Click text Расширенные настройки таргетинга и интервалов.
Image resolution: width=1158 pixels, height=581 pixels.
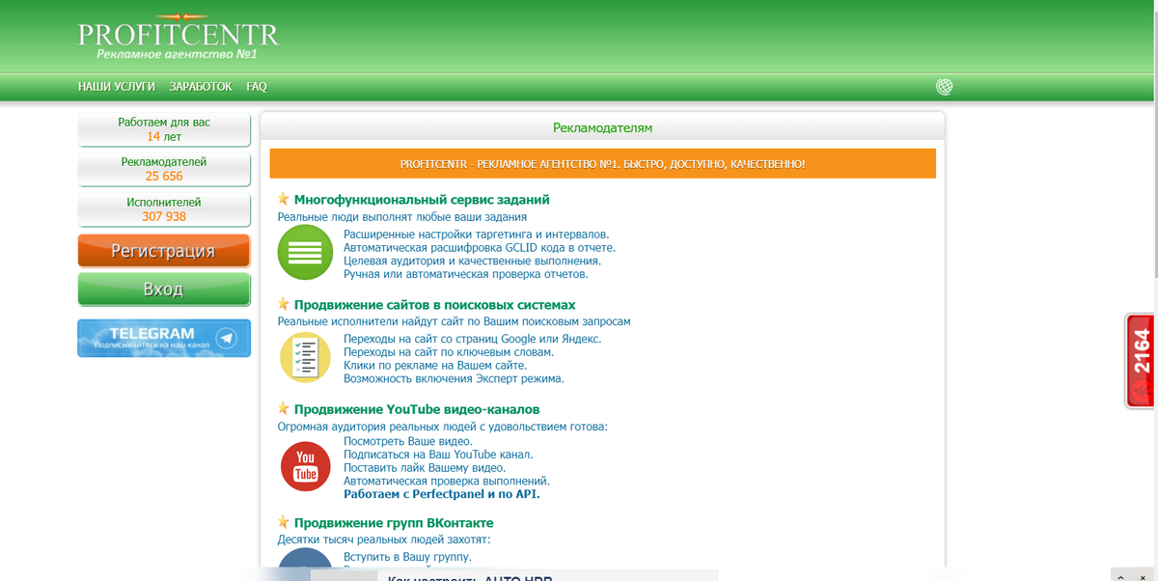[477, 235]
